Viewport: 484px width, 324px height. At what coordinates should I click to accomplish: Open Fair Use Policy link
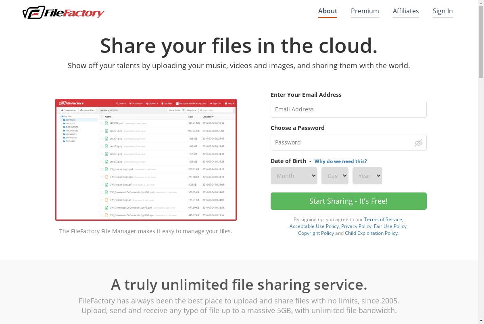coord(390,226)
